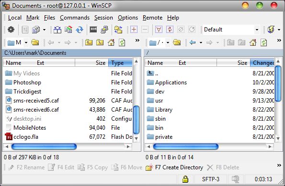Screen dimensions: 285x186
Task: Click the padlock encryption status icon
Action: tap(185, 179)
